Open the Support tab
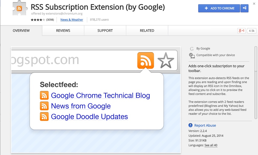Screen dimensions: 258x155 105,30
